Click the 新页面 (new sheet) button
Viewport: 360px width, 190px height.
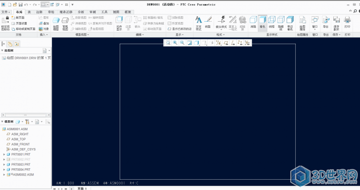18,18
